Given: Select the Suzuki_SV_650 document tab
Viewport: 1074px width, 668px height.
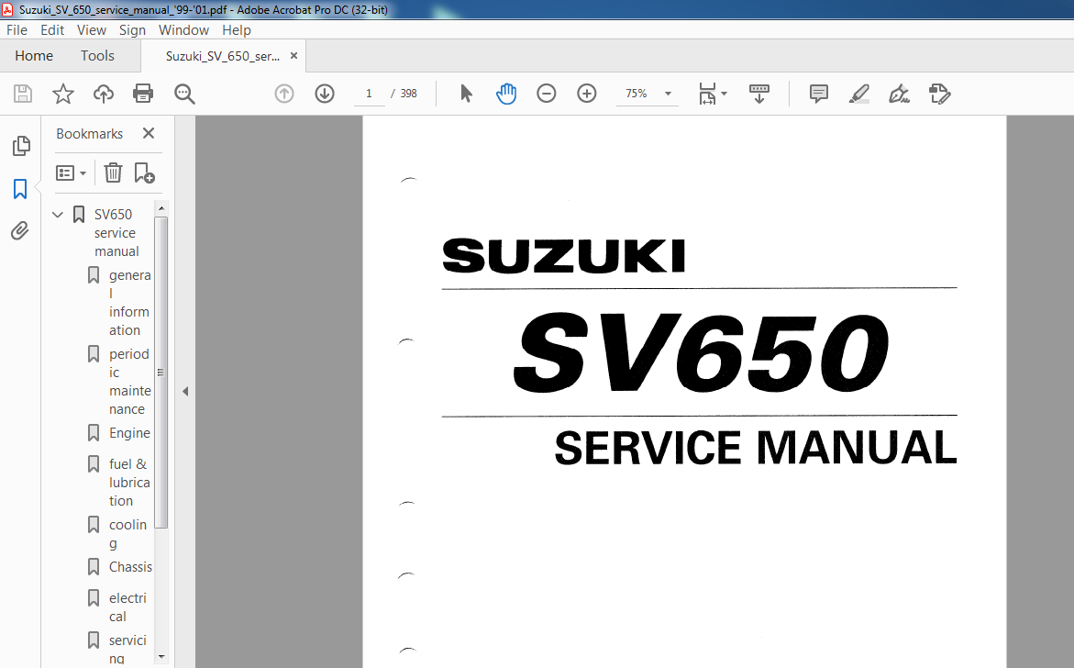Looking at the screenshot, I should click(x=223, y=56).
